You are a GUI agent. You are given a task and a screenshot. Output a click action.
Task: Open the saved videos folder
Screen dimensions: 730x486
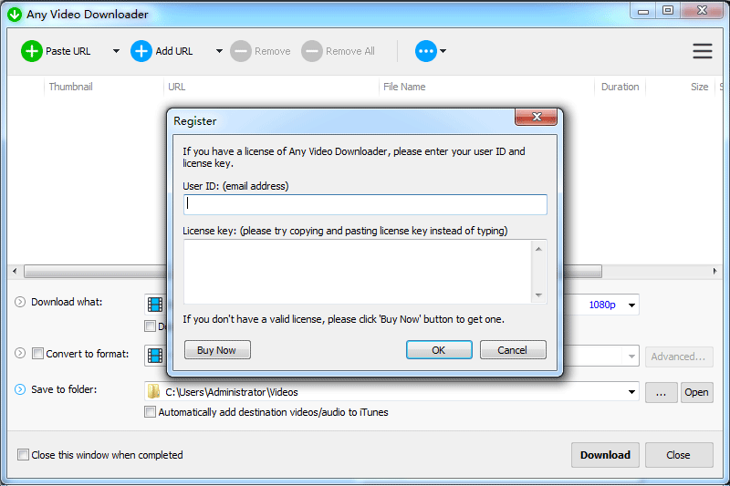[x=696, y=392]
